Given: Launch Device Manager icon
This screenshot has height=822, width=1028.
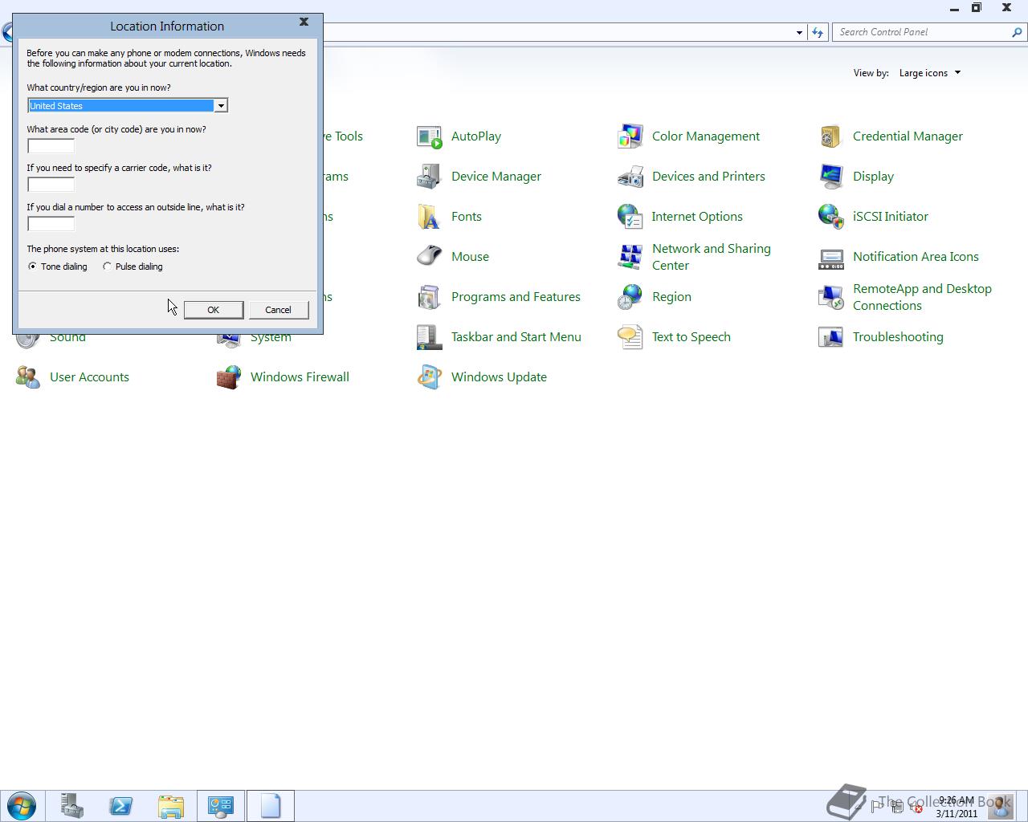Looking at the screenshot, I should 430,177.
